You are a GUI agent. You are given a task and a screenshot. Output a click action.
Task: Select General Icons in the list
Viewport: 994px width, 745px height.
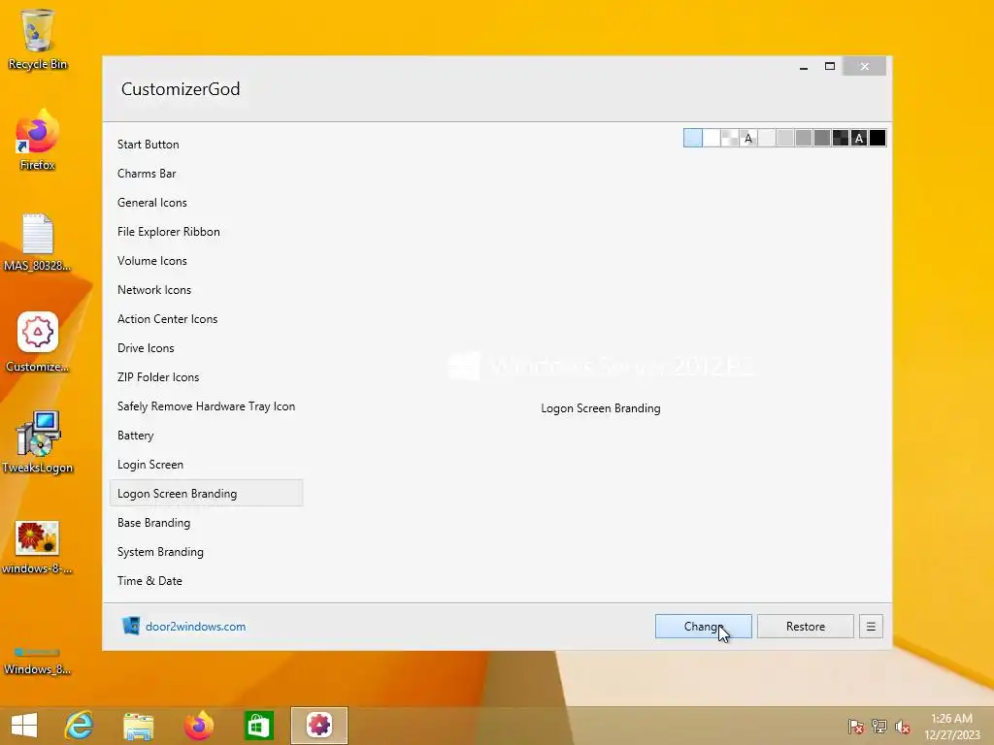(x=206, y=203)
